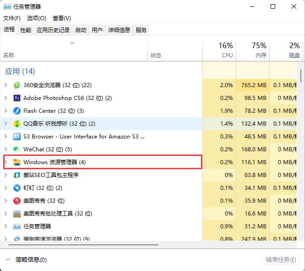305x271 pixels.
Task: Open the 查看(V) menu
Action: 61,18
